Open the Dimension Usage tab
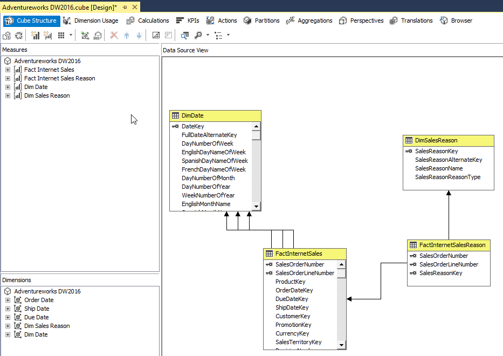Viewport: 503px width, 356px height. [91, 21]
